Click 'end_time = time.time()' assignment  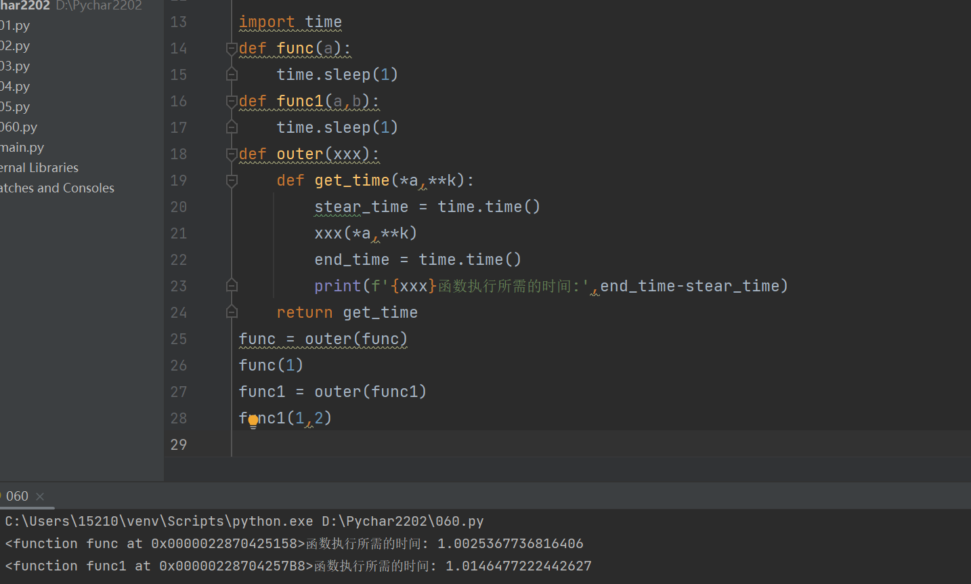(418, 260)
